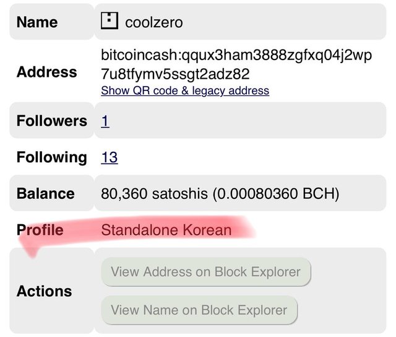
Task: Select the coolzero username text
Action: pos(154,22)
